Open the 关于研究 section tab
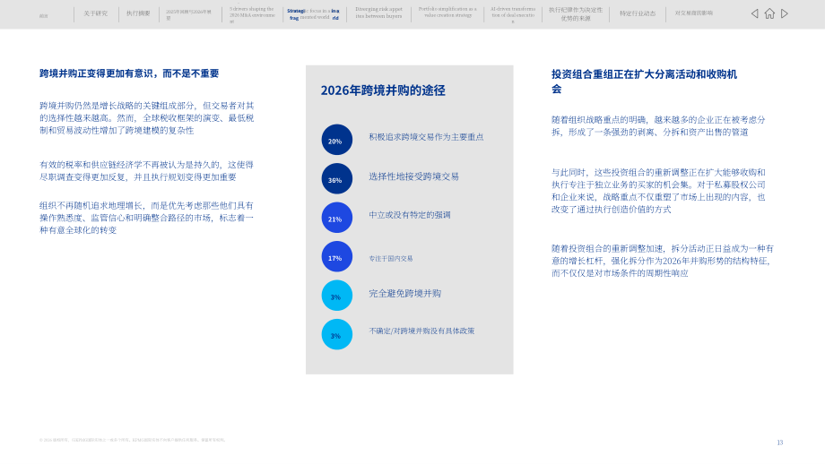The width and height of the screenshot is (825, 464). (x=95, y=13)
